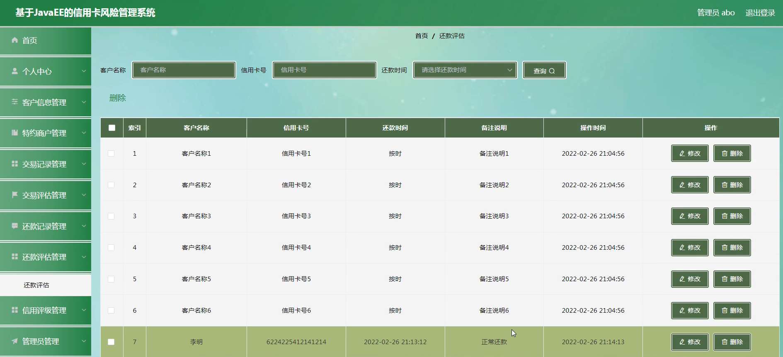Check the checkbox for row 客户名称3
The height and width of the screenshot is (357, 783).
pyautogui.click(x=111, y=216)
